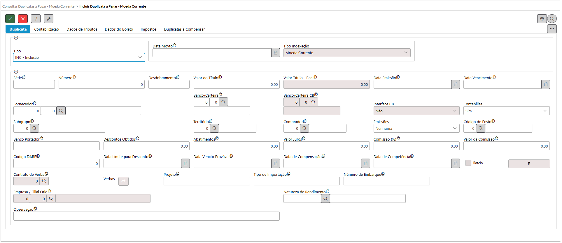Go to Consultar Duplicatas a Pagar breadcrumb
The height and width of the screenshot is (243, 562).
pos(38,6)
